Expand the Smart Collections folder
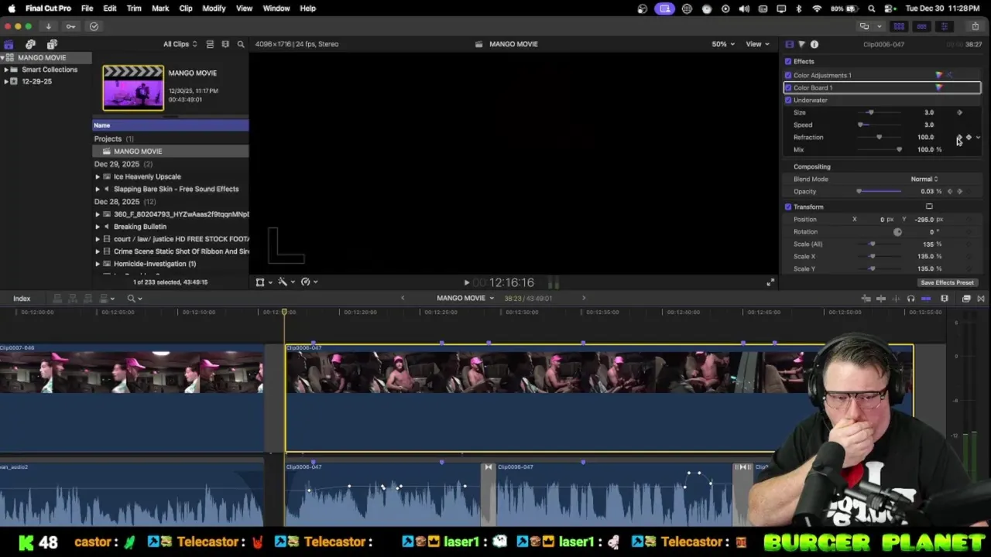 (7, 70)
